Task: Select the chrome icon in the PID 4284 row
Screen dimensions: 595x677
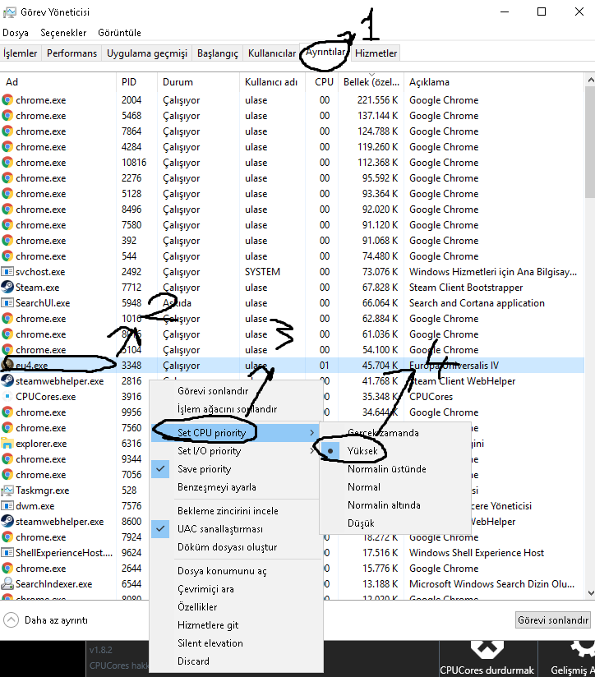Action: pos(7,147)
